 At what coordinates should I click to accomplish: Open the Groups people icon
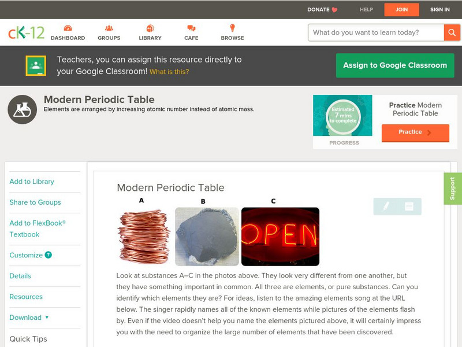point(109,28)
